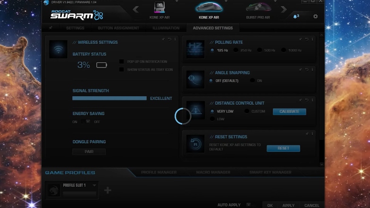
Task: Toggle the Energy Saving switch
Action: (85, 122)
